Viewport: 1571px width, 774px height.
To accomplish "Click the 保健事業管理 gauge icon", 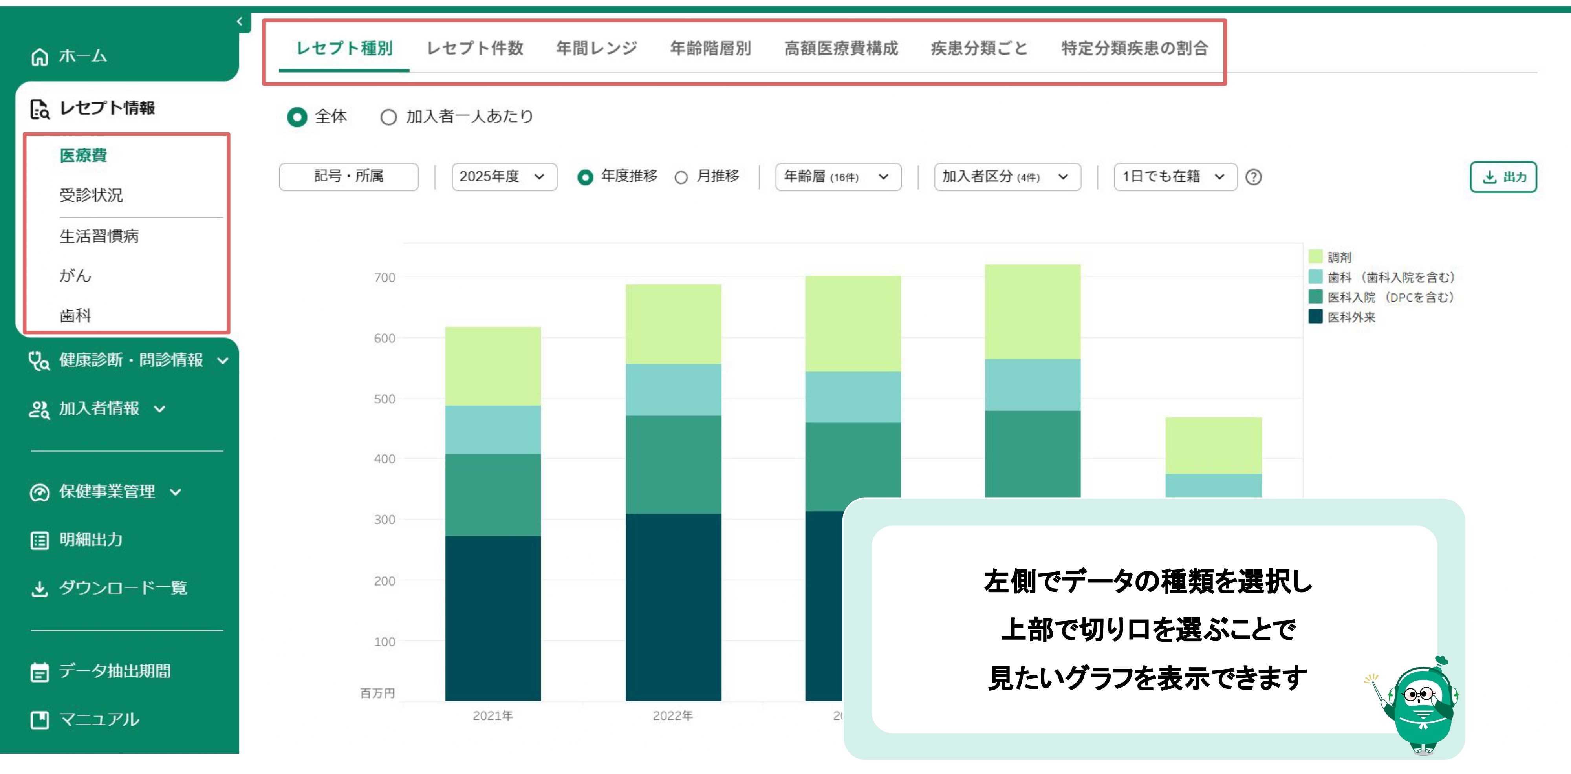I will tap(40, 492).
